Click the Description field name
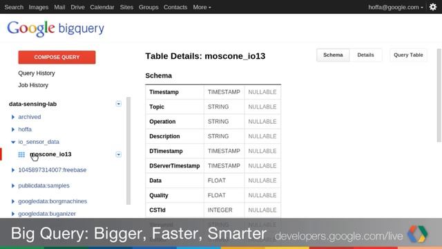Screen dimensions: 442x249 [164, 136]
